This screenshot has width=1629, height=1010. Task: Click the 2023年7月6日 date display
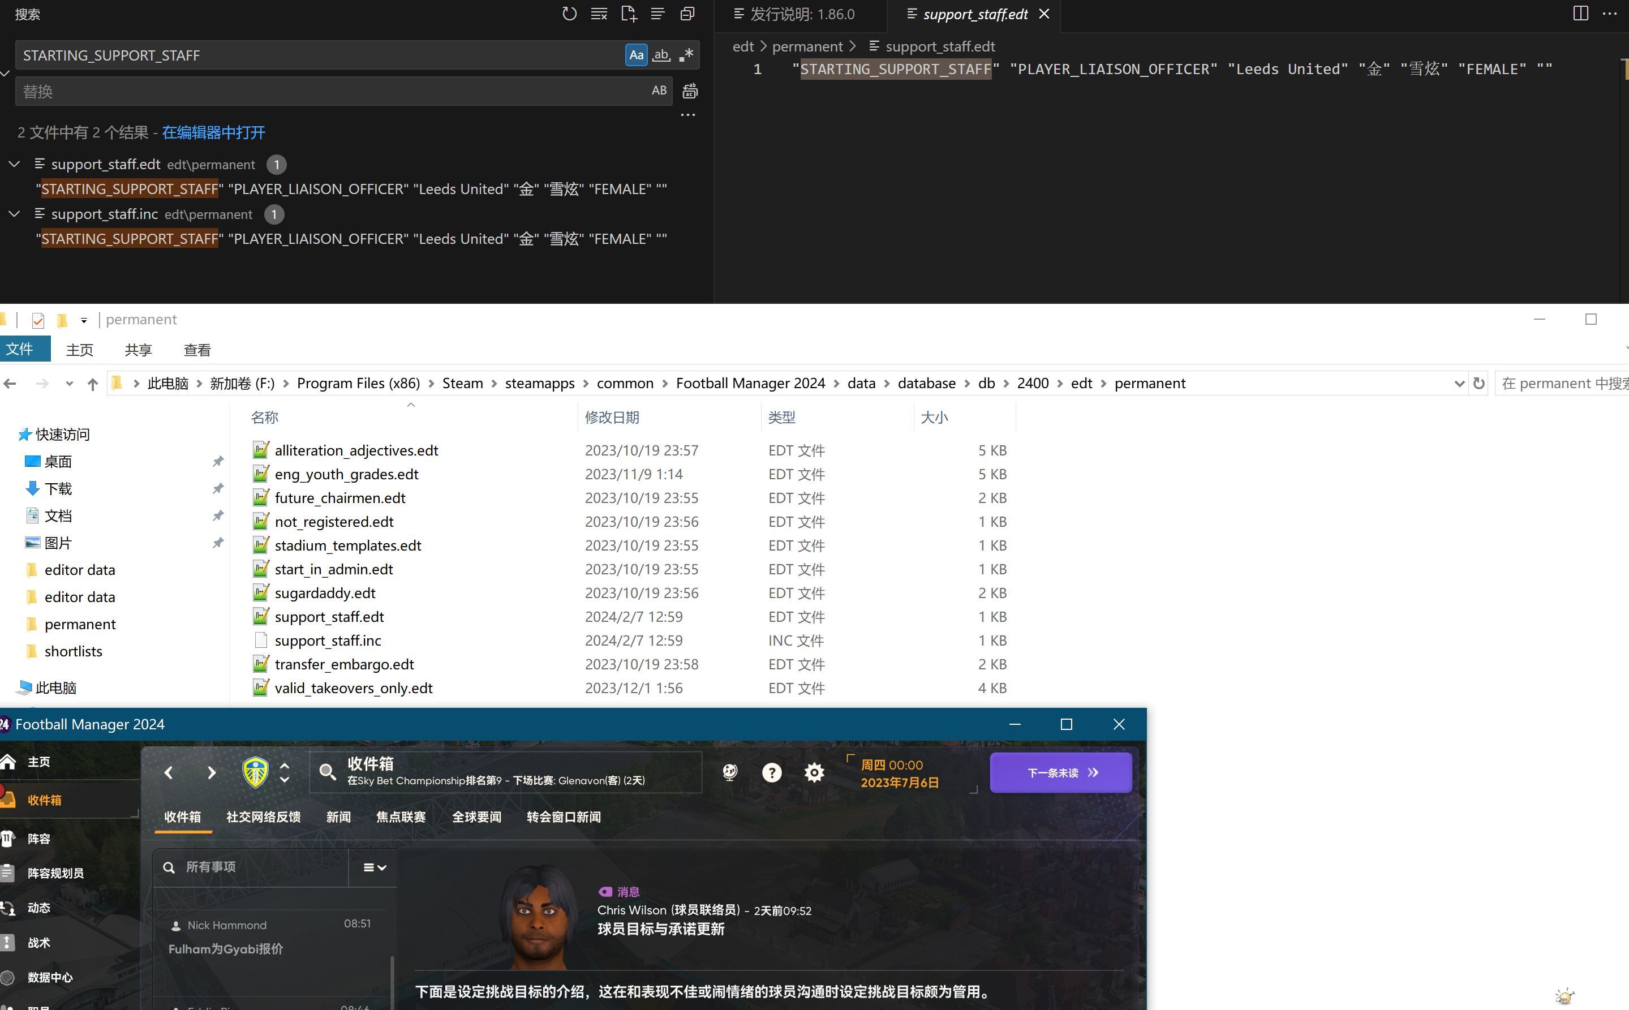tap(900, 782)
